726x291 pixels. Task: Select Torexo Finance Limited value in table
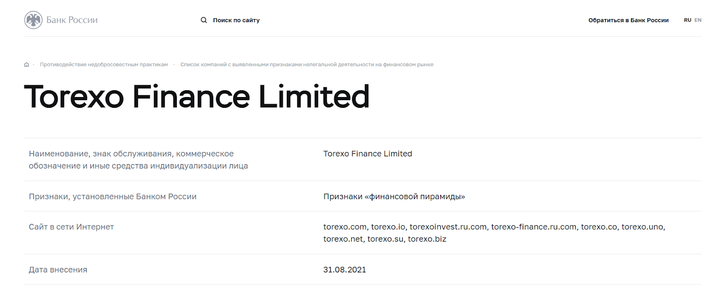click(368, 154)
